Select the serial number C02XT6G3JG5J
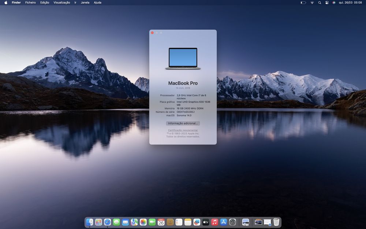Image resolution: width=366 pixels, height=229 pixels. 186,112
